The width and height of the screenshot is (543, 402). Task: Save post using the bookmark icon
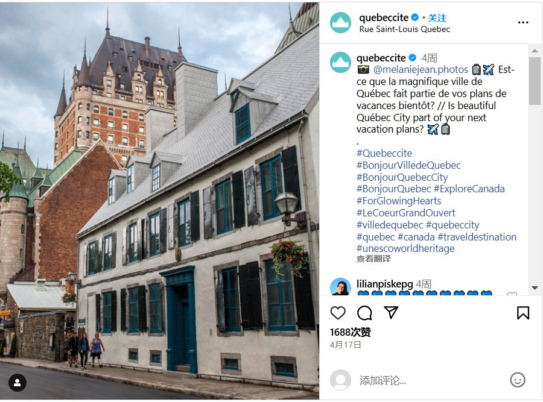523,313
